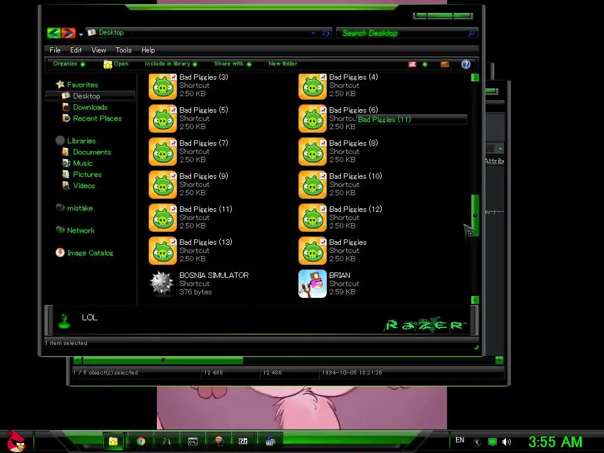Screen dimensions: 604x453
Task: Expand Include in library dropdown
Action: point(171,64)
